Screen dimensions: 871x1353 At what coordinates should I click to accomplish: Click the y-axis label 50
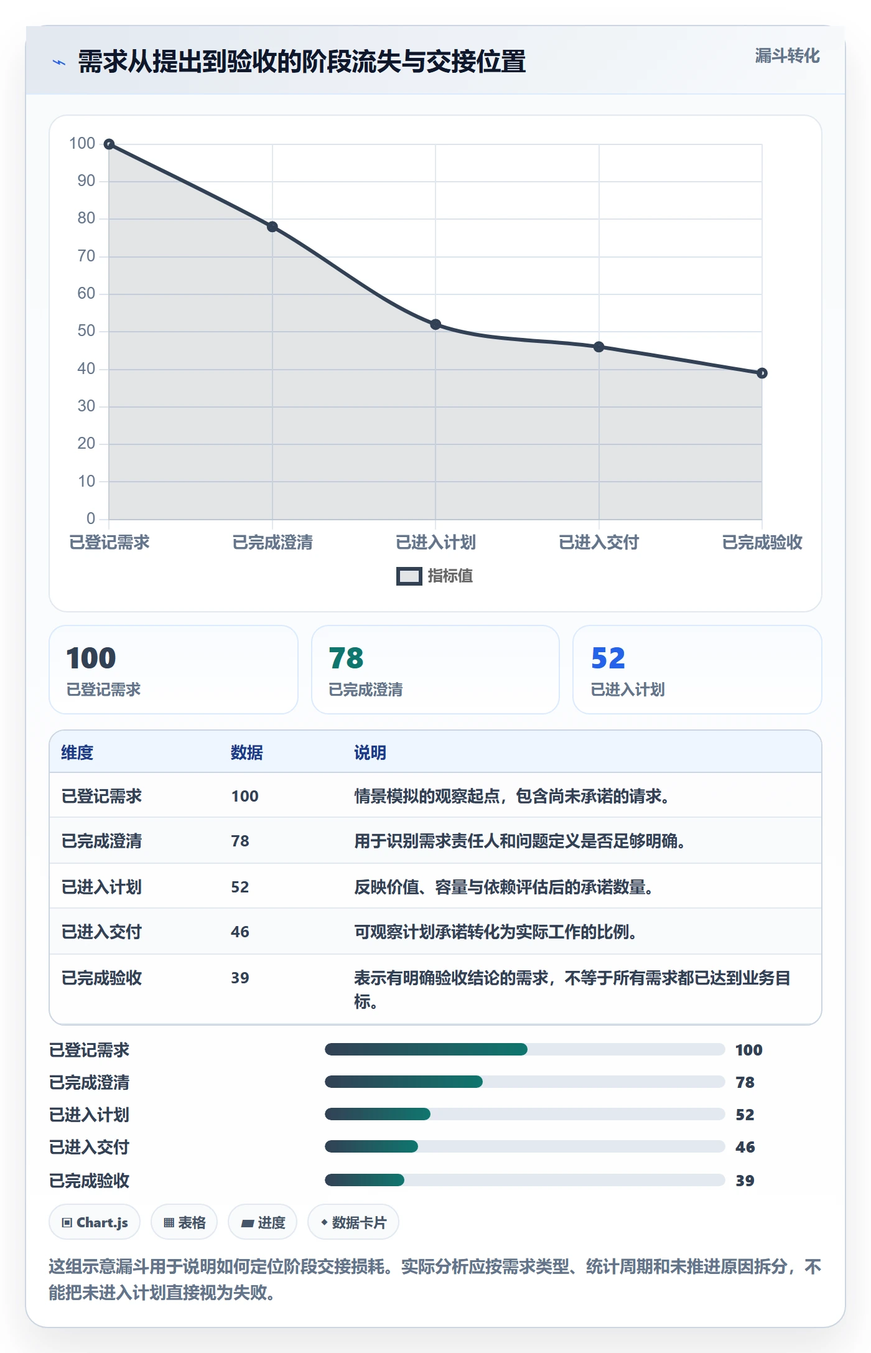[x=86, y=330]
